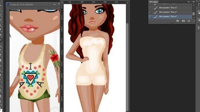Click the История list scroll-up arrow

(194, 5)
